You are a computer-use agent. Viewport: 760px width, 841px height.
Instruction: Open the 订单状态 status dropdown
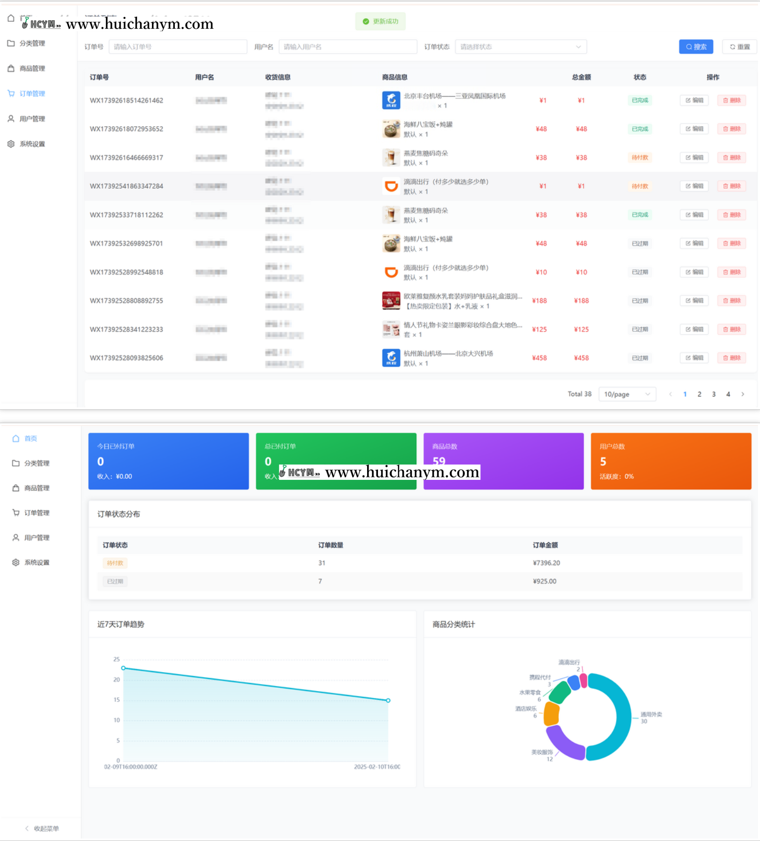coord(520,47)
